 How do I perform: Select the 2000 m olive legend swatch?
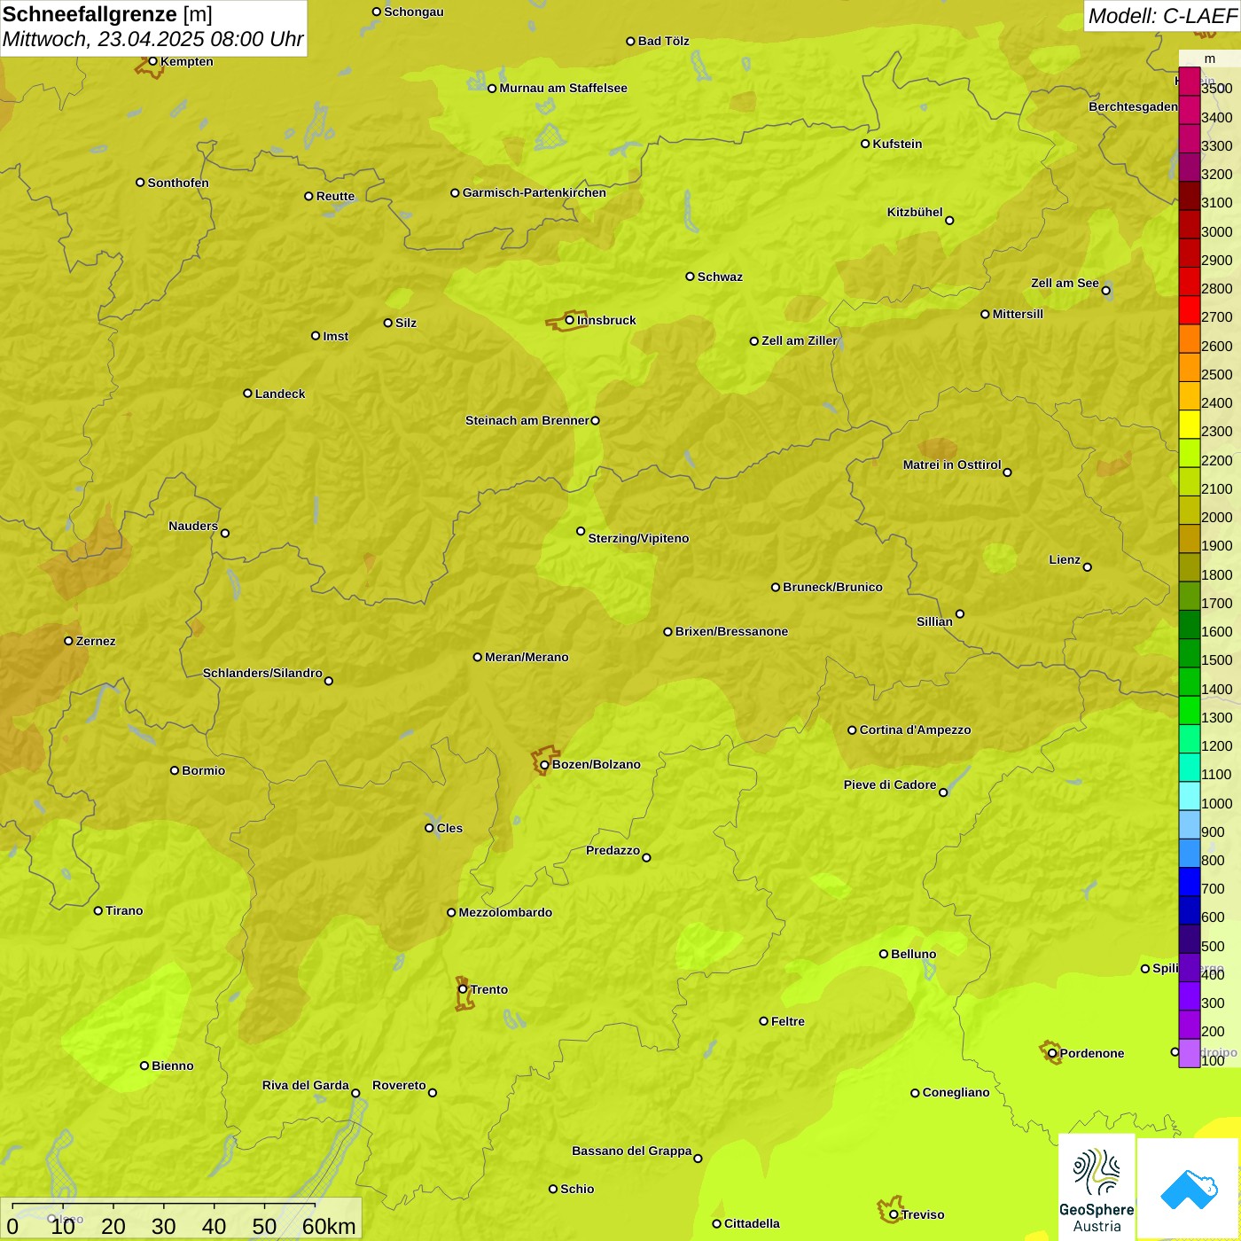click(1189, 511)
